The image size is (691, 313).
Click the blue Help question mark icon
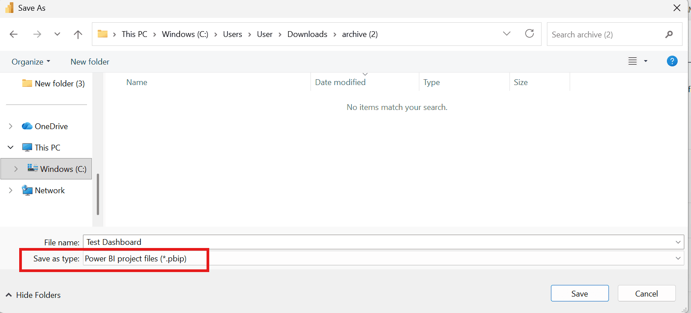pos(672,61)
